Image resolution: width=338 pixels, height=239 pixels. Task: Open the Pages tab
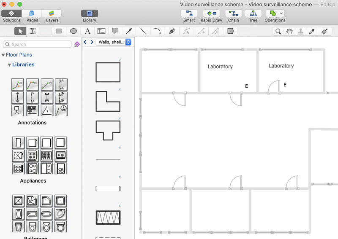[32, 13]
